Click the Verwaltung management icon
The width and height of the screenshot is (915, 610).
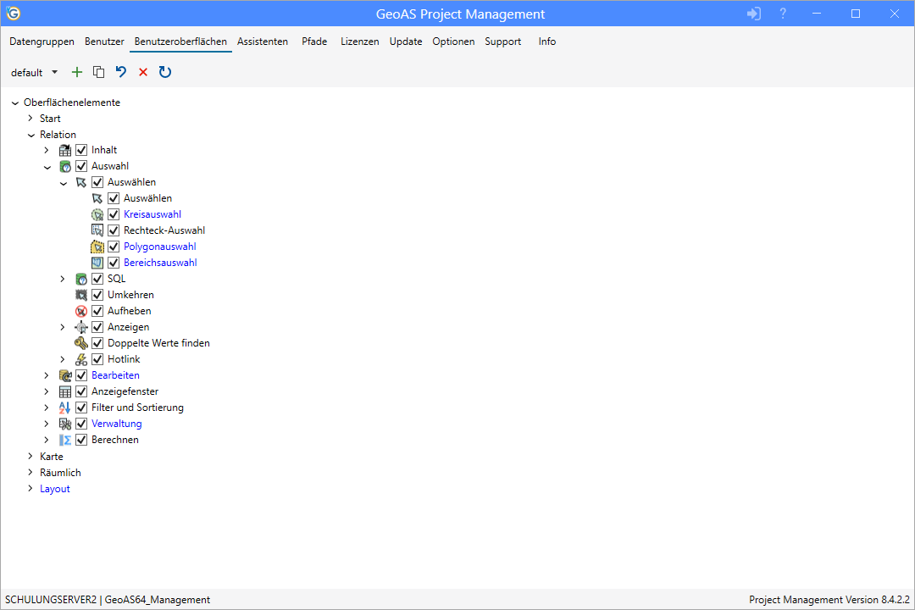[65, 424]
